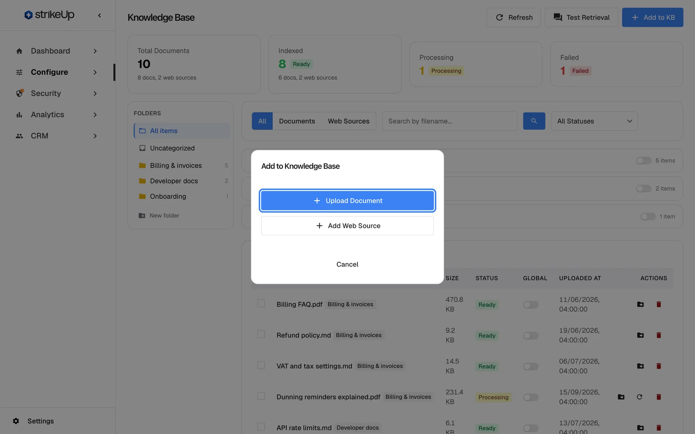Delete the Billing FAQ.pdf document
695x434 pixels.
pyautogui.click(x=659, y=304)
